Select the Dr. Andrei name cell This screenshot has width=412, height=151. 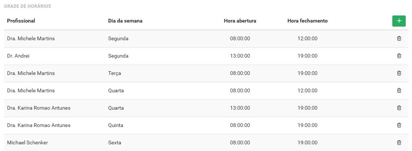pos(18,56)
